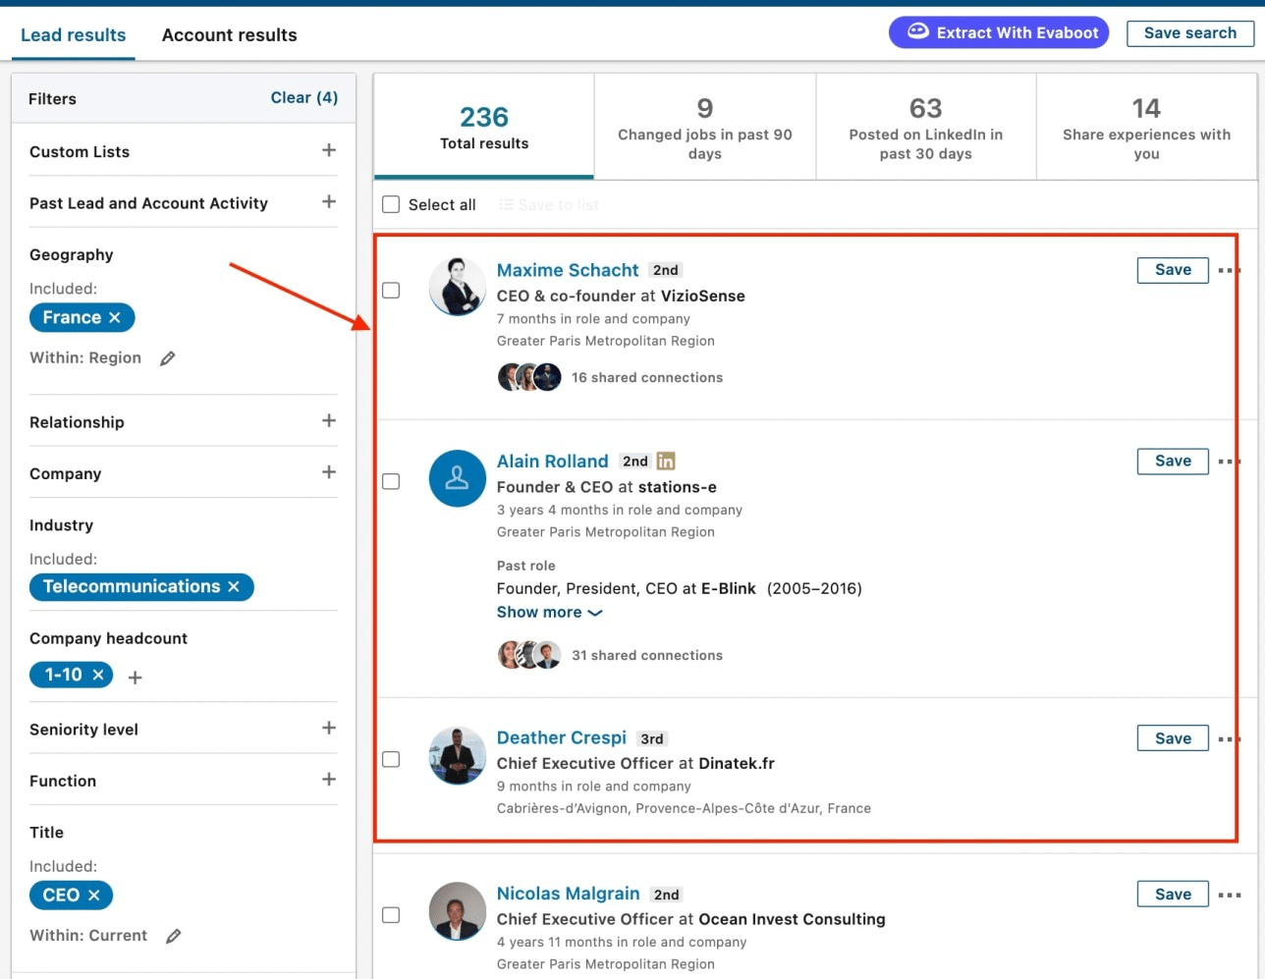Viewport: 1265px width, 979px height.
Task: Select Deather Crespi's lead checkbox
Action: tap(391, 759)
